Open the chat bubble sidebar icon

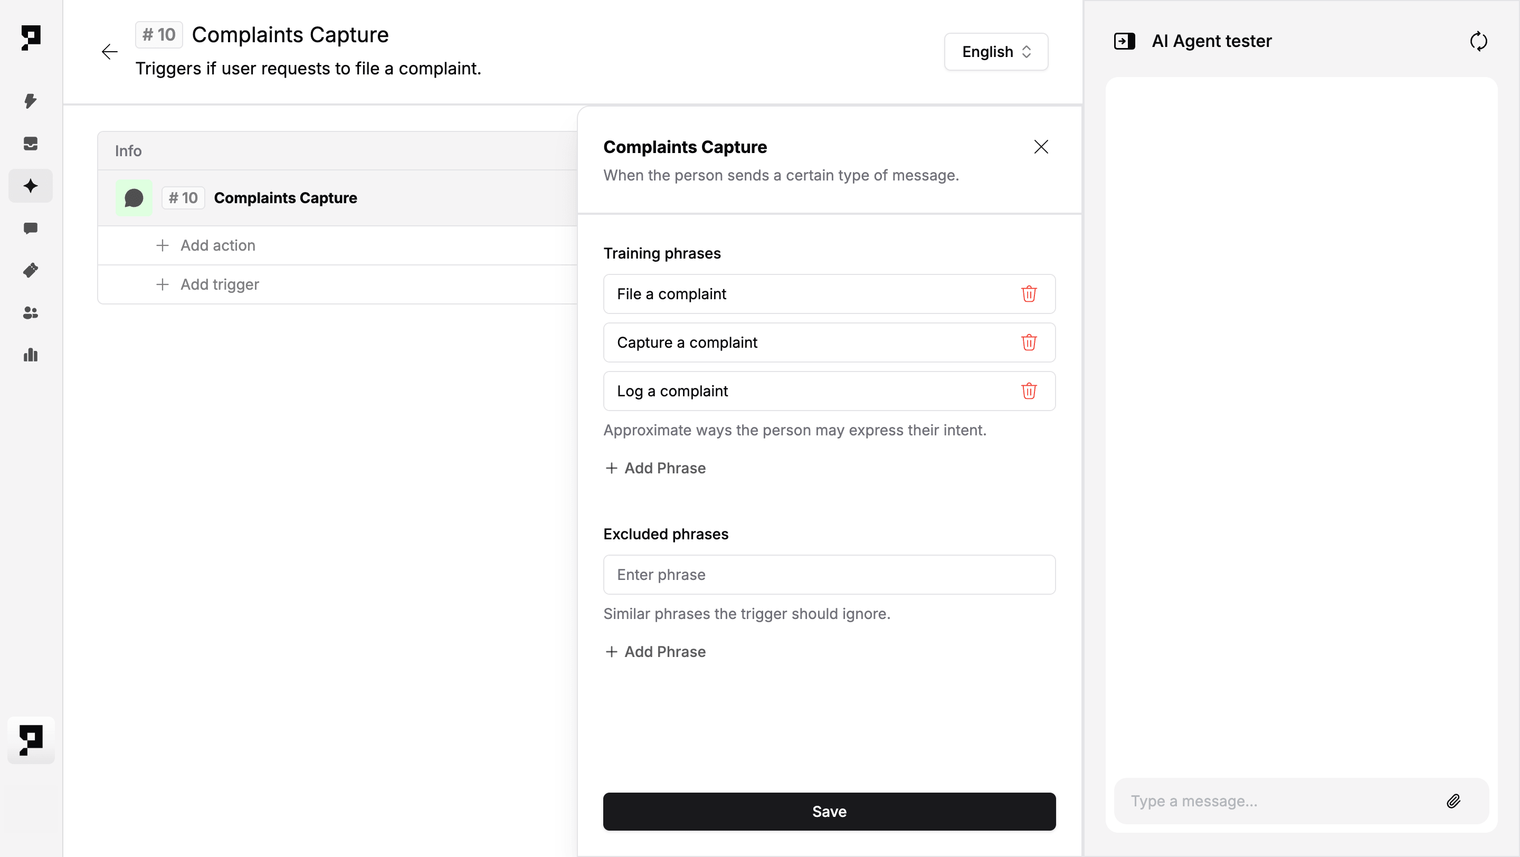coord(31,228)
